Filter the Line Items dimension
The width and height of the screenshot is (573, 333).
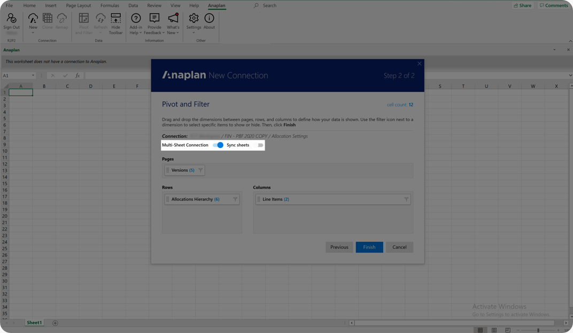click(x=406, y=199)
